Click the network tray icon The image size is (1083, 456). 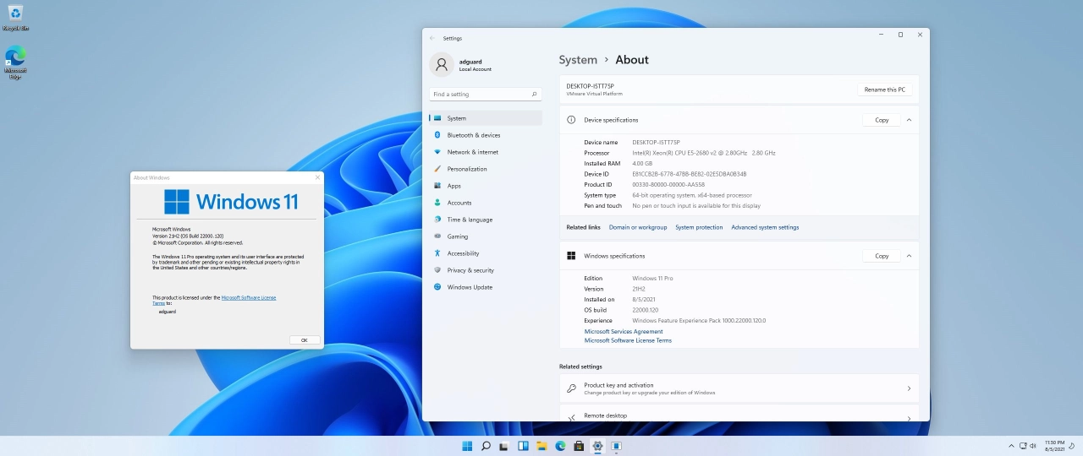pyautogui.click(x=1023, y=446)
